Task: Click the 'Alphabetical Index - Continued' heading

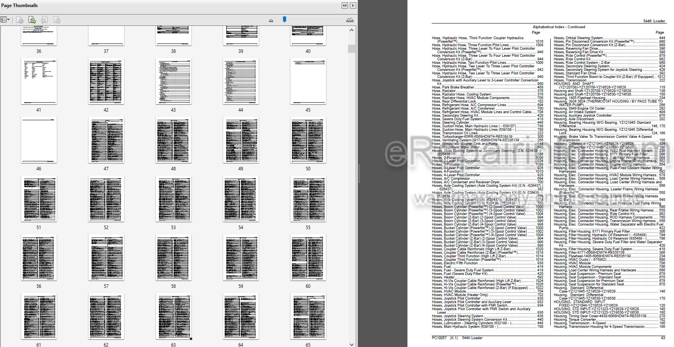Action: (x=559, y=27)
